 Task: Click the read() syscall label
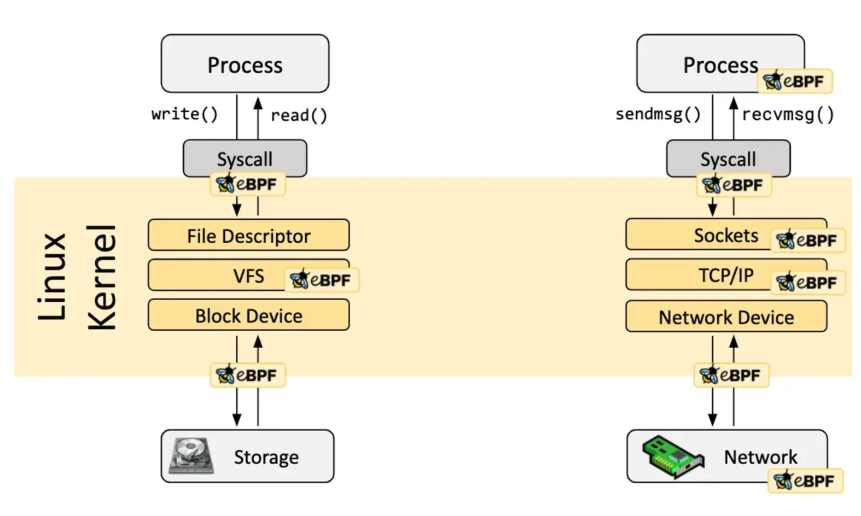299,115
